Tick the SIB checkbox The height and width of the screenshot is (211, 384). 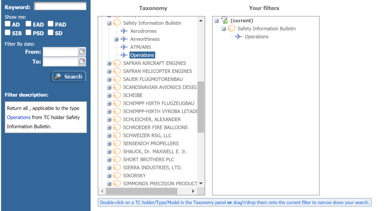(x=8, y=33)
